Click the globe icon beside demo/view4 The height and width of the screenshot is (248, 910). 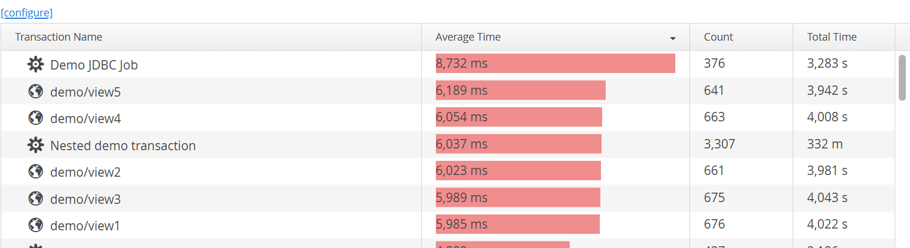pos(36,118)
